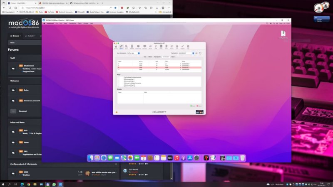Open the Logs section in Hackintool toolbar
This screenshot has width=333, height=187.
pyautogui.click(x=188, y=47)
